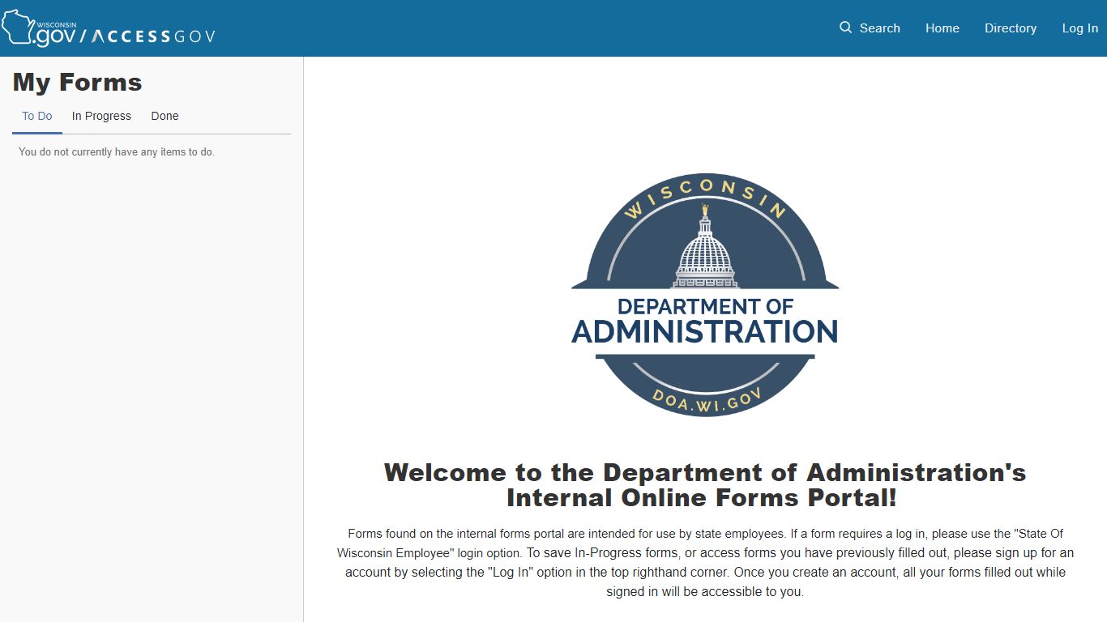
Task: Switch to the In Progress tab
Action: point(101,116)
